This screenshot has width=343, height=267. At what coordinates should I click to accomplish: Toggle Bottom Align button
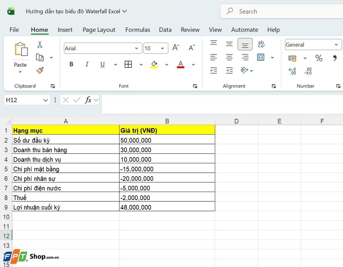pyautogui.click(x=245, y=45)
